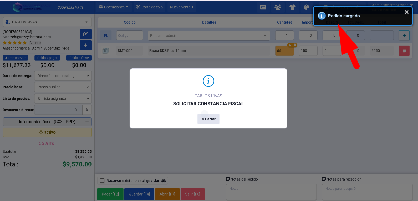
Task: Open the customers group icon in top bar
Action: click(278, 7)
